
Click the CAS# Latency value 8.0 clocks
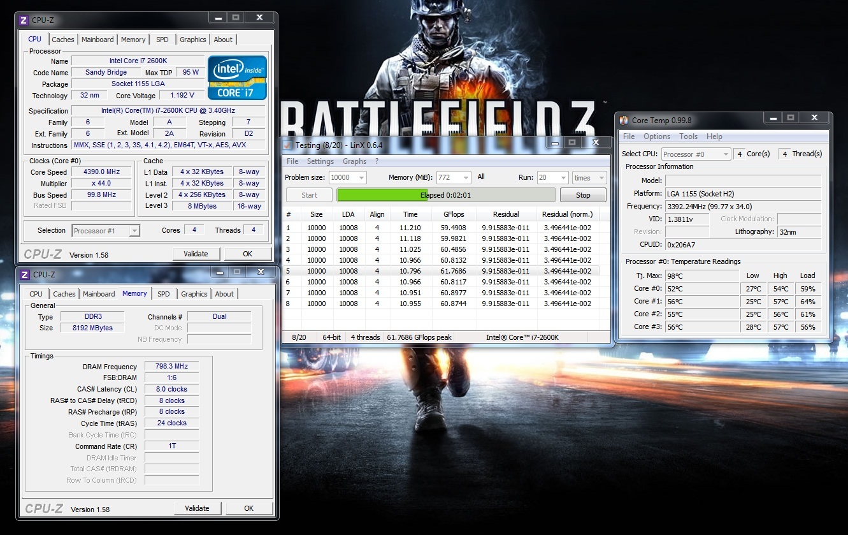click(x=171, y=389)
